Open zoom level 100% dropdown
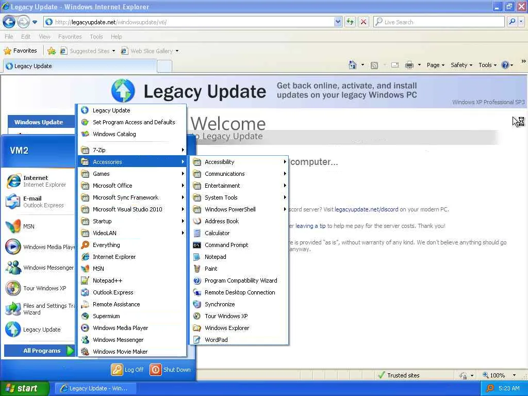 [x=514, y=375]
